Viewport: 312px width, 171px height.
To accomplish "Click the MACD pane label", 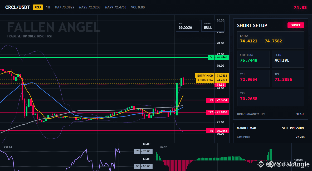I will point(163,147).
